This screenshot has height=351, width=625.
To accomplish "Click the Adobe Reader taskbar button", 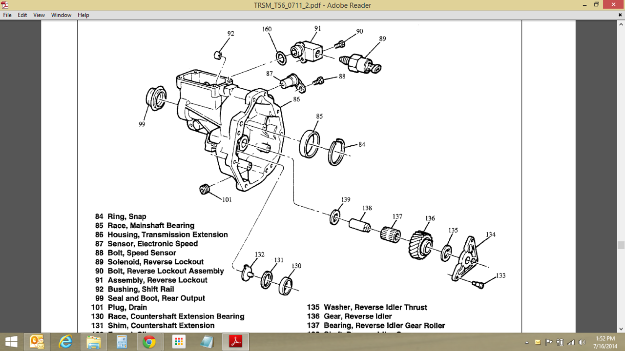I will coord(236,342).
